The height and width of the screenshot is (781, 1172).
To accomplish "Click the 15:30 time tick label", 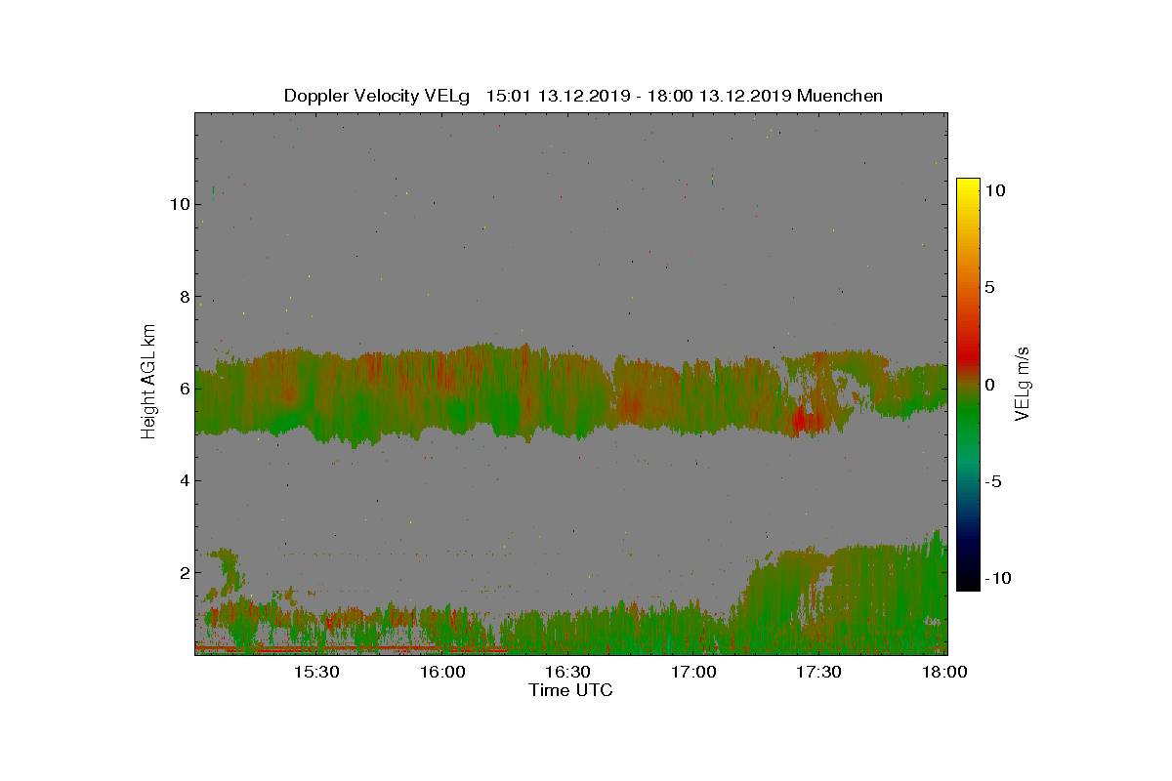I will point(316,672).
